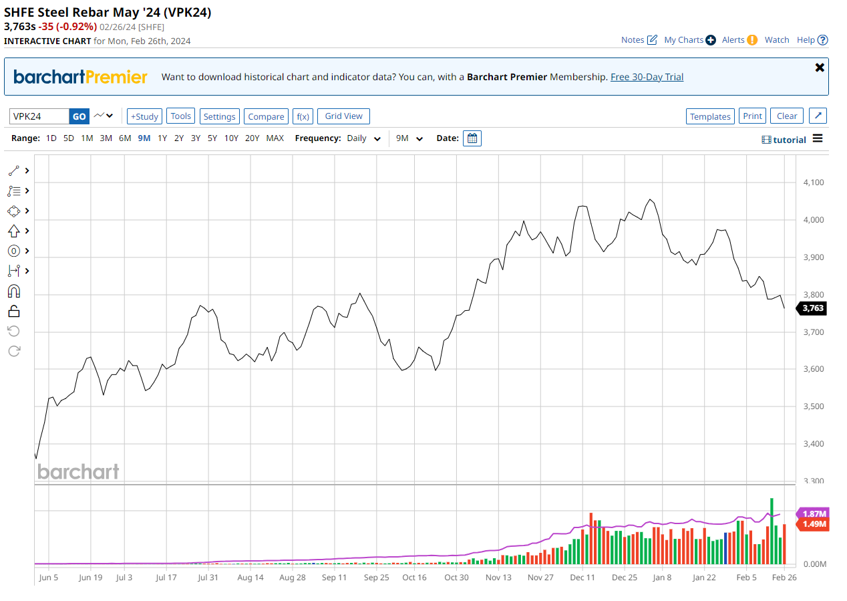
Task: Close the Barchart Premier banner
Action: (820, 68)
